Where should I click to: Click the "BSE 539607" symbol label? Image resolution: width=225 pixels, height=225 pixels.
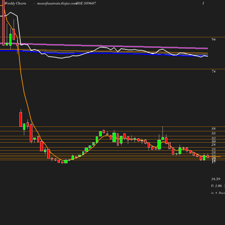click(x=86, y=3)
